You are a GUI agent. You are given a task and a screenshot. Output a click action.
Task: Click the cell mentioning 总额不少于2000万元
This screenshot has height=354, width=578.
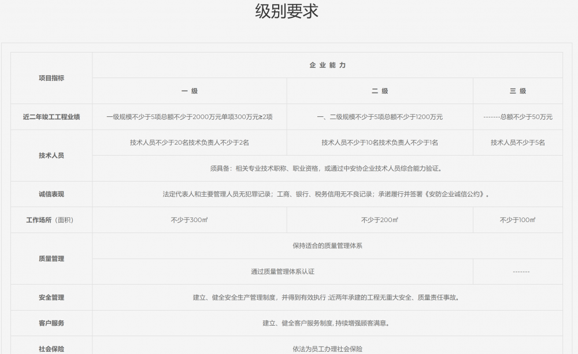(190, 117)
